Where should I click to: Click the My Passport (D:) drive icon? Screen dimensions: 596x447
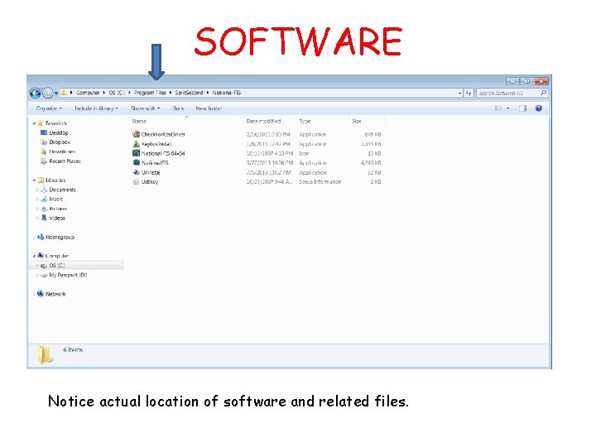tap(44, 275)
